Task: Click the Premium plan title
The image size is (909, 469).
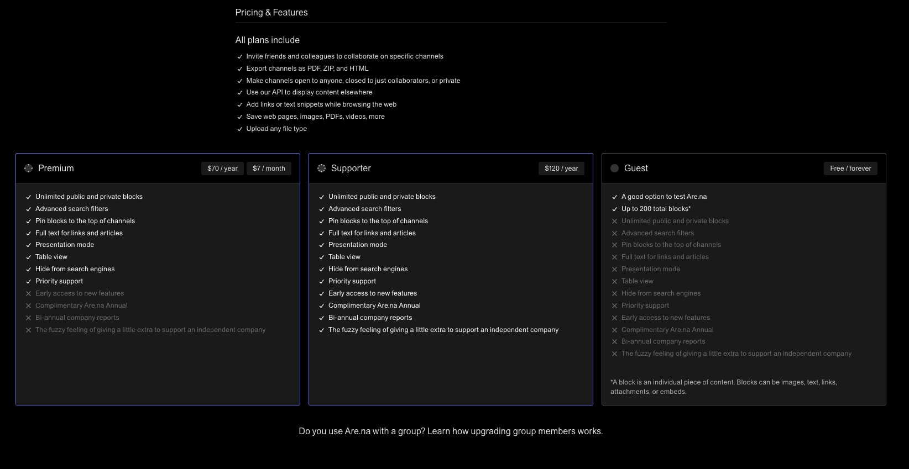Action: (56, 168)
